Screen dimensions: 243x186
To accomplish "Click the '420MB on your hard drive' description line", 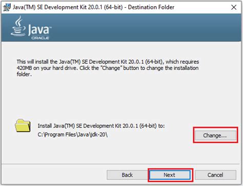I will point(108,68).
